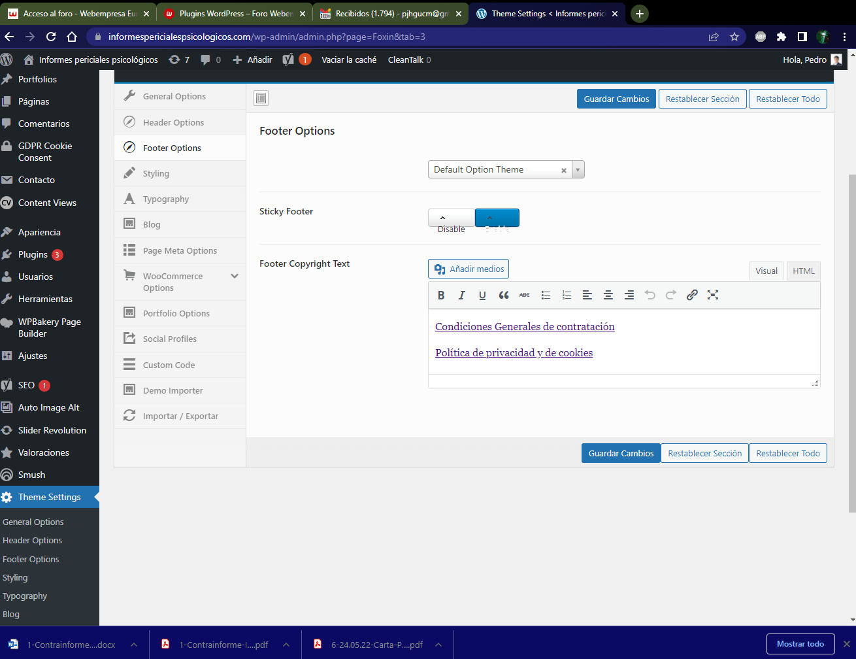Screen dimensions: 856x659
Task: Click the Añadir medios button
Action: click(469, 269)
